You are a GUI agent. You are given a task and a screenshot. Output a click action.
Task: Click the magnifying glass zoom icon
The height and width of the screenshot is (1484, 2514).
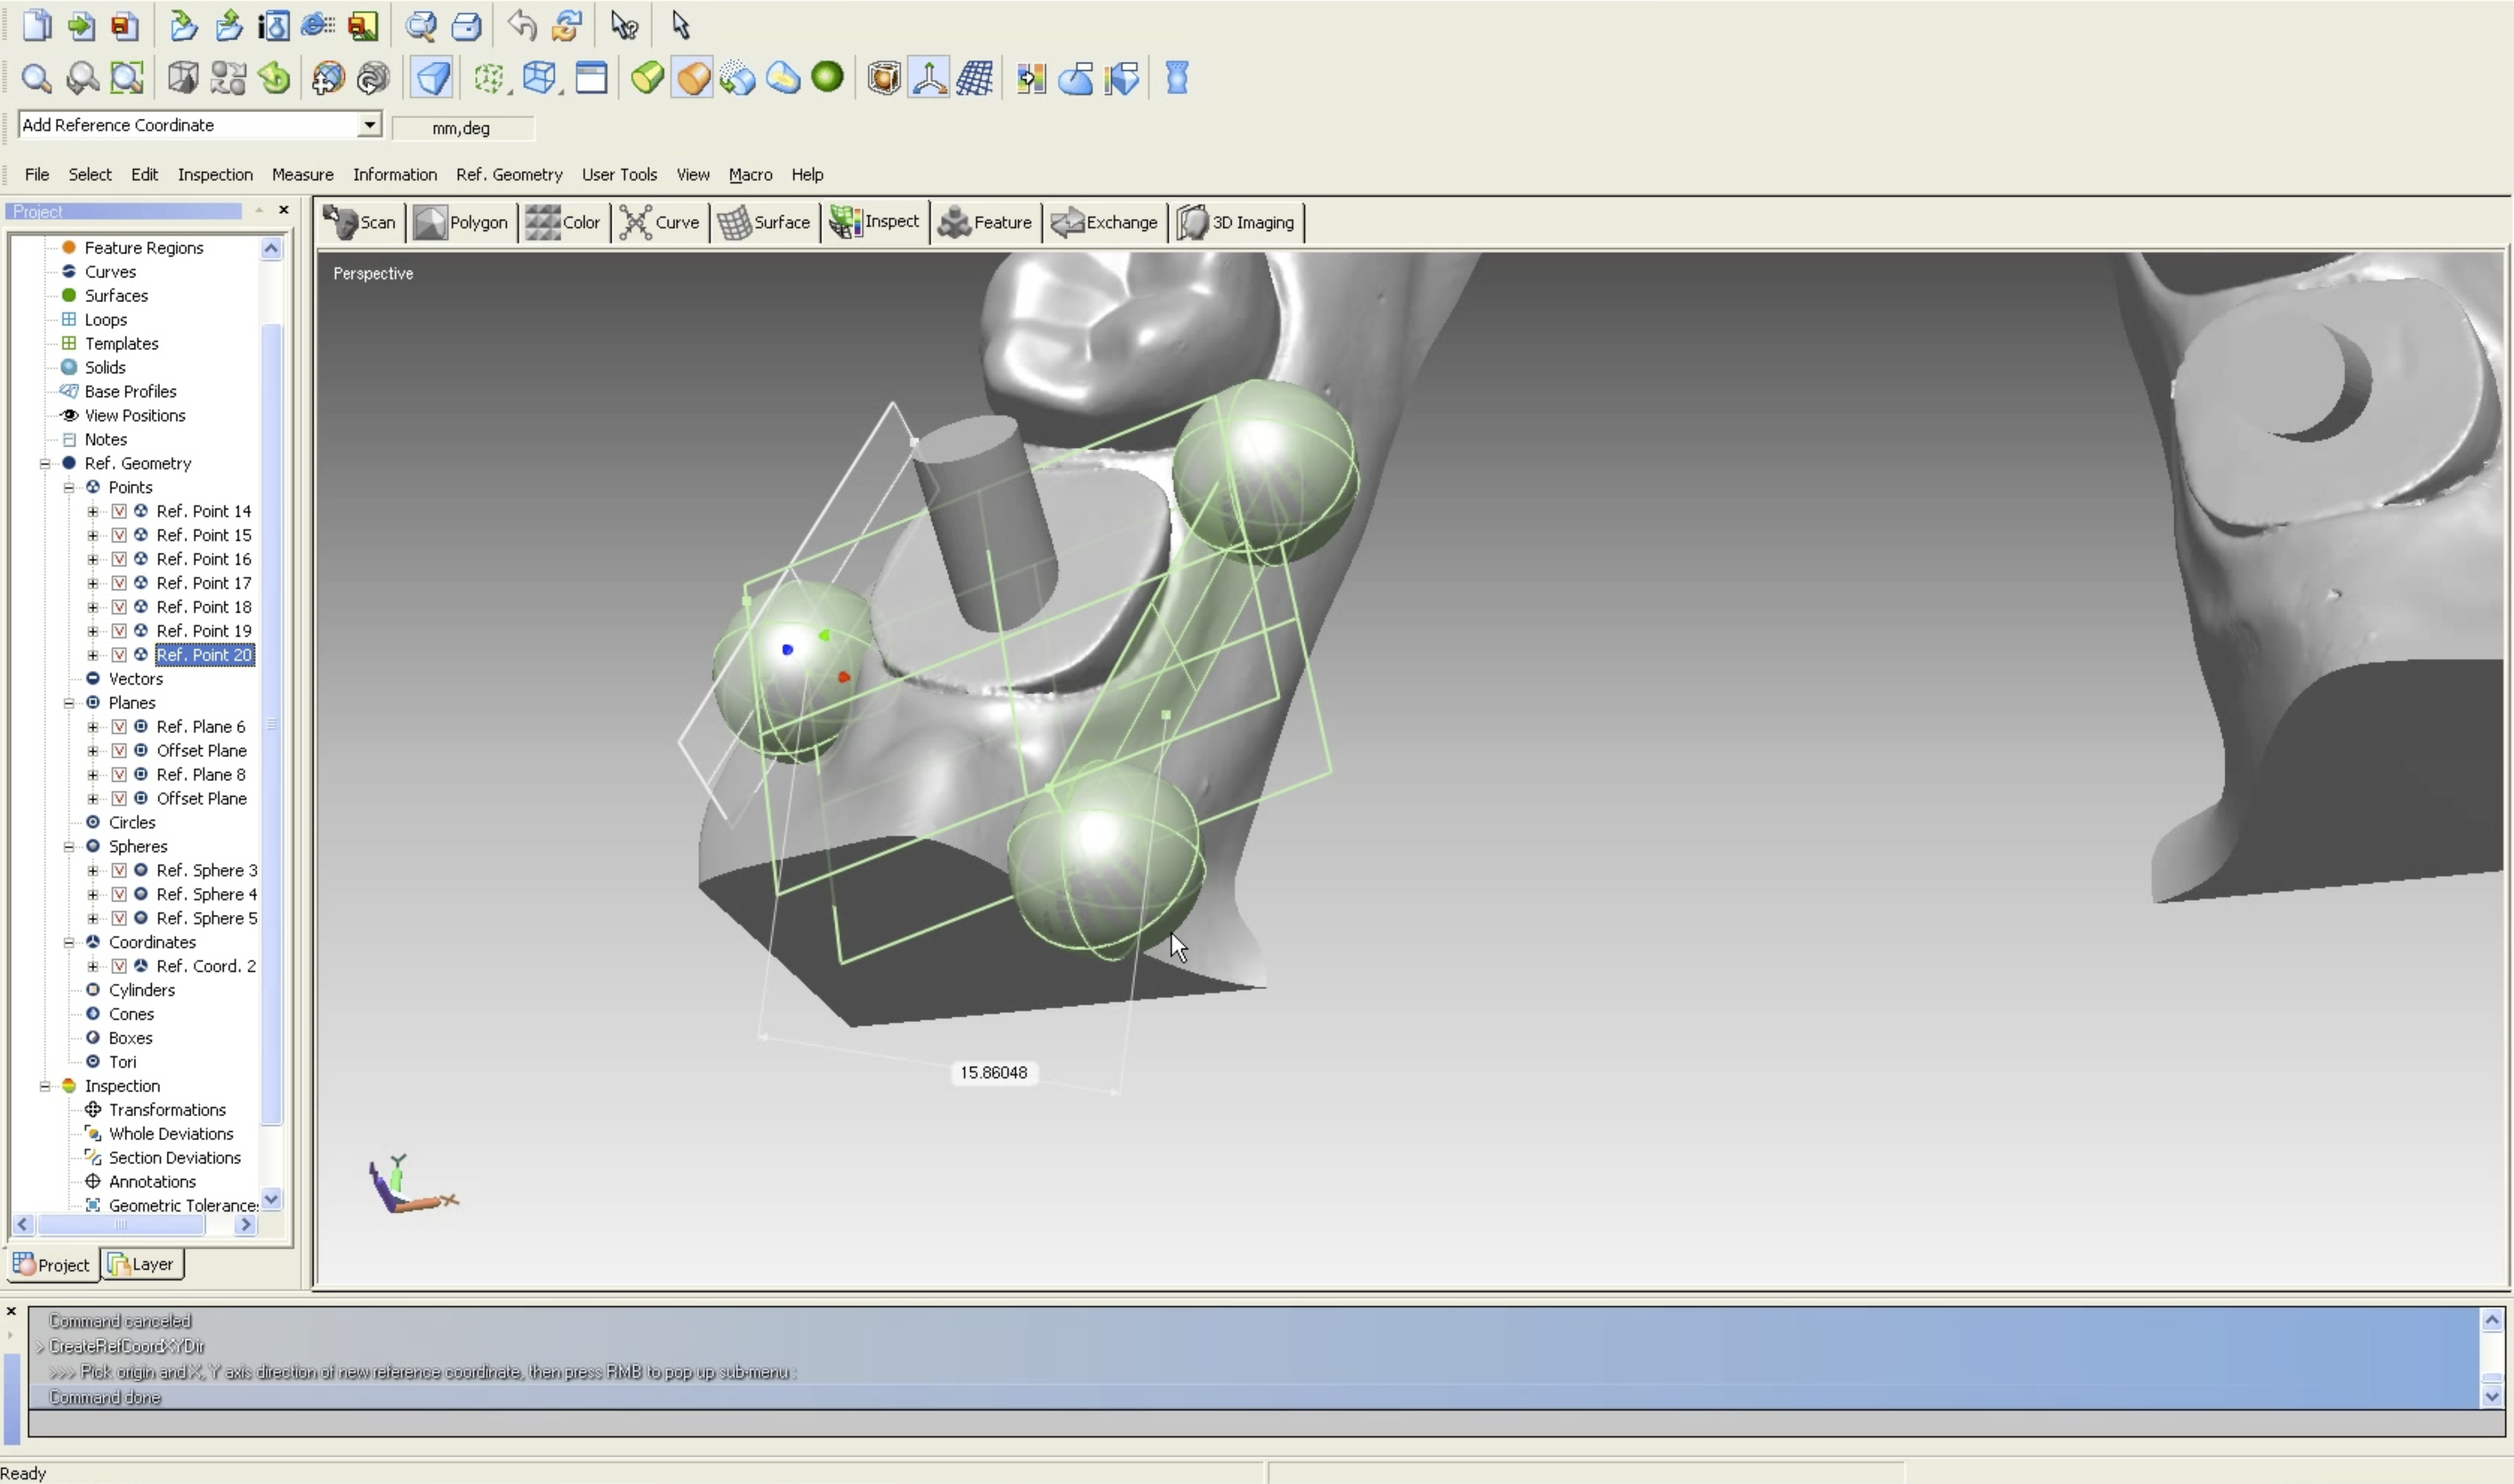tap(36, 78)
